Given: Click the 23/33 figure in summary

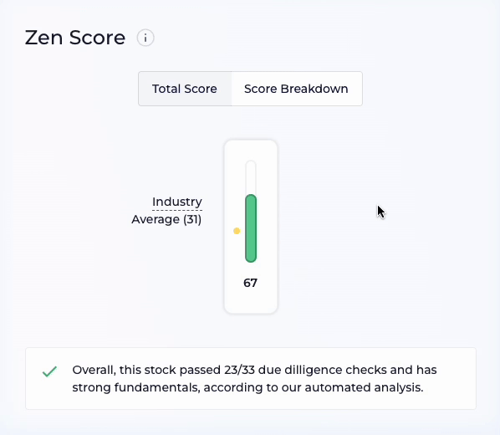Looking at the screenshot, I should [x=239, y=370].
